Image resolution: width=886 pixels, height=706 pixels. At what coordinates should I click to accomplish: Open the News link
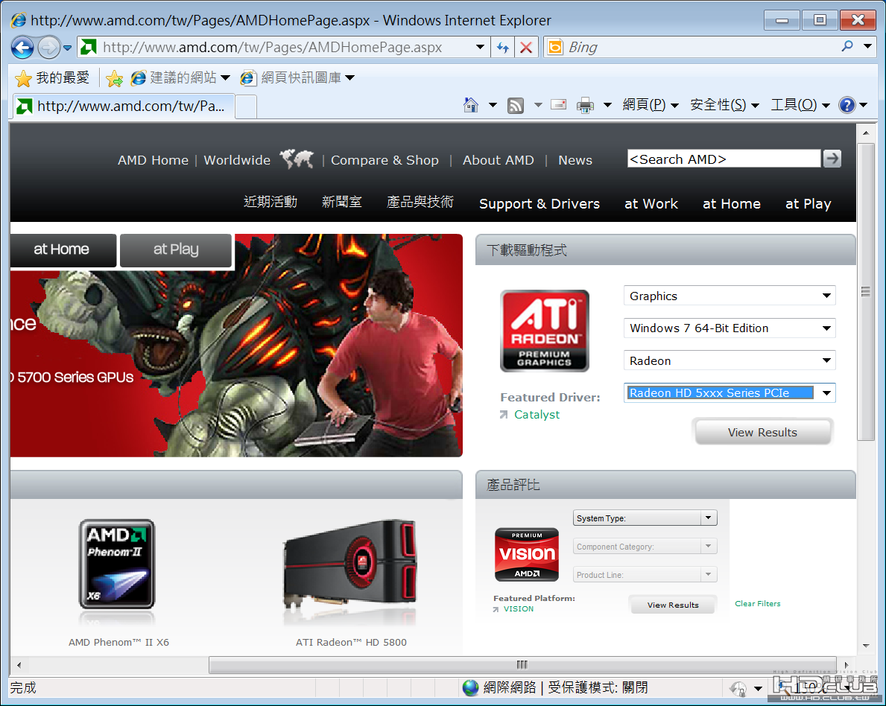point(575,160)
